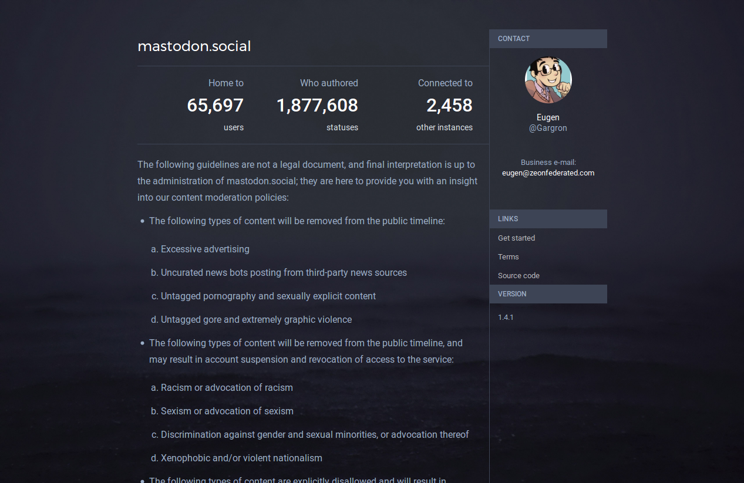Click the 1,877,608 statuses count
The width and height of the screenshot is (744, 483).
click(x=317, y=105)
